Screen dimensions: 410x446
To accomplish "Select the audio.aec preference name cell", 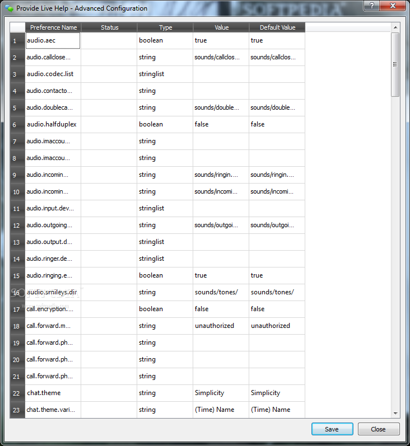I will pyautogui.click(x=53, y=40).
